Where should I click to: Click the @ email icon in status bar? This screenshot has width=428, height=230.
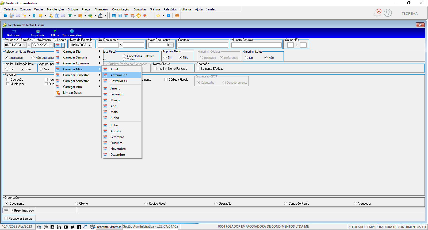46,227
